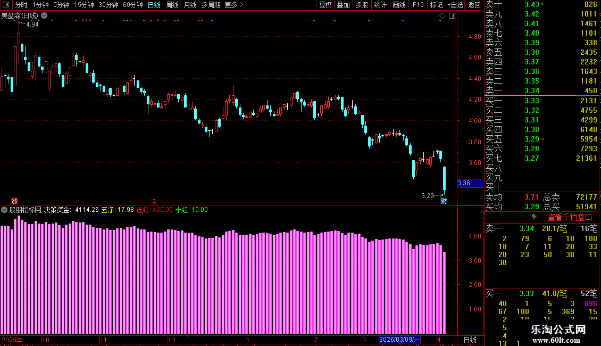Select the 1分钟 period tab

coord(40,5)
